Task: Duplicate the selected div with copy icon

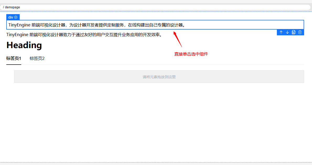Action: [x=294, y=32]
